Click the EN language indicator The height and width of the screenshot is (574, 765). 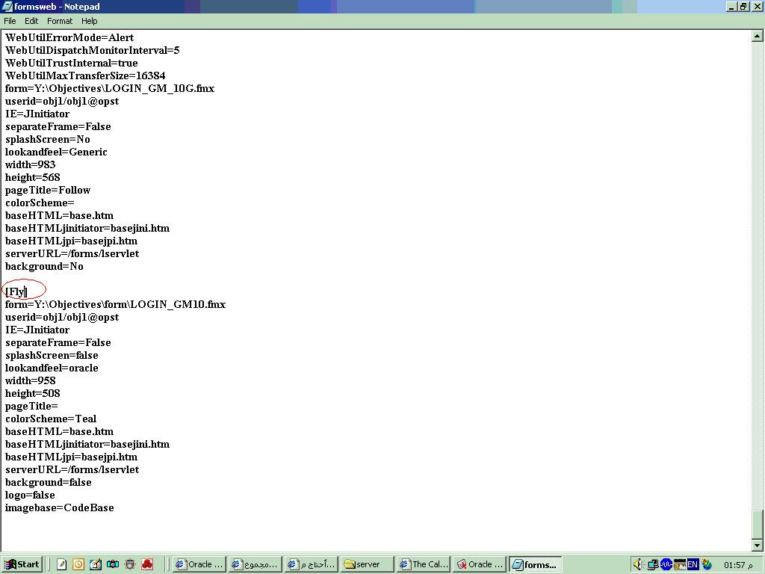click(693, 564)
